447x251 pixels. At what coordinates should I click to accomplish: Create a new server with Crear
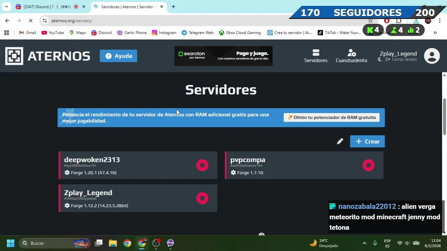pyautogui.click(x=367, y=142)
